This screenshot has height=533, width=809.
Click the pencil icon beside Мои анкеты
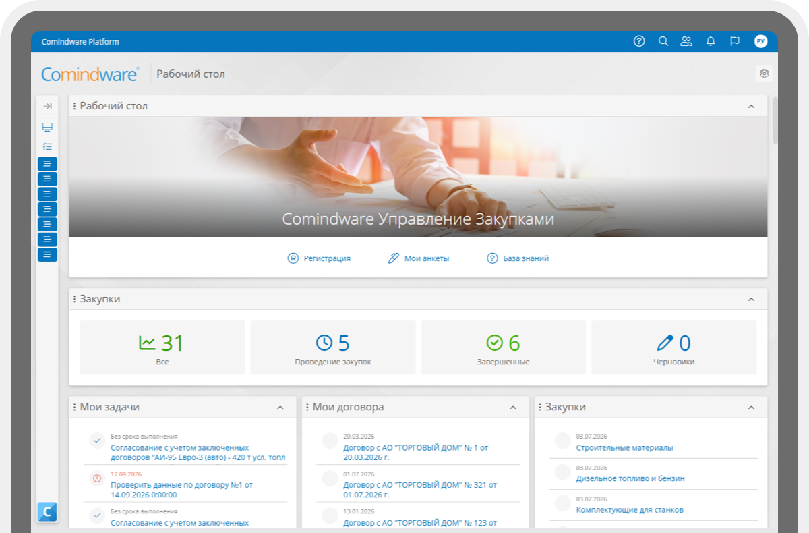(x=394, y=258)
